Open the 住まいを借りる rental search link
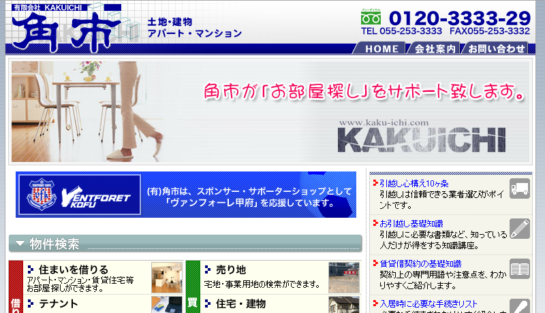The height and width of the screenshot is (313, 545). 74,269
